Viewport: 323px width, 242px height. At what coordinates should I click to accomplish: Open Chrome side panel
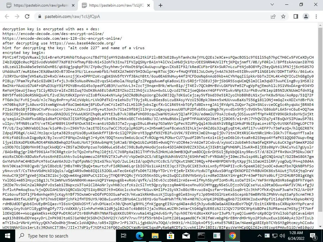(x=296, y=16)
